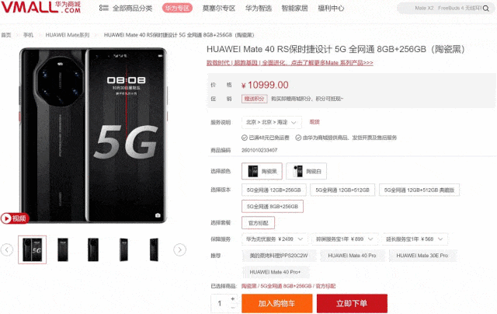Click the search magnifier icon
497x314 pixels.
(486, 9)
